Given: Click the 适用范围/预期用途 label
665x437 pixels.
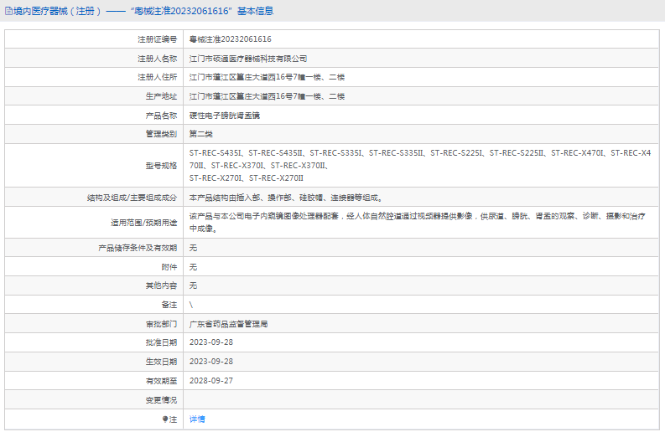Looking at the screenshot, I should (143, 223).
